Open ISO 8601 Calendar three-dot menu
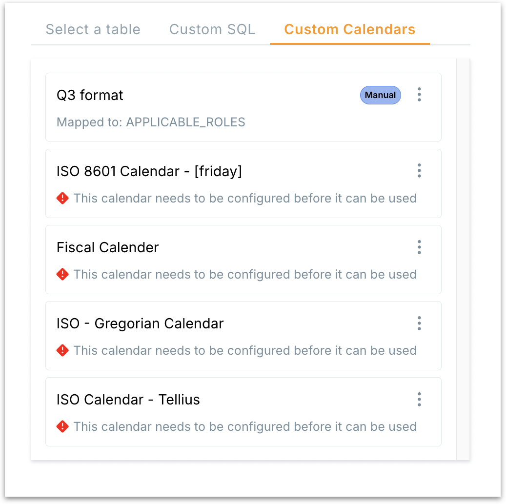The image size is (506, 504). 419,171
